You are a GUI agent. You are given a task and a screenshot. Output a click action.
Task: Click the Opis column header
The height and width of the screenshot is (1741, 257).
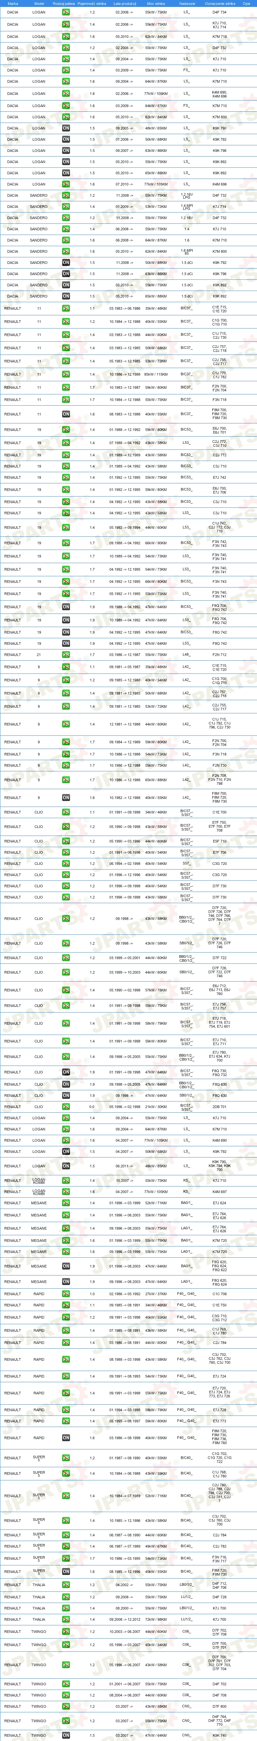pos(246,3)
